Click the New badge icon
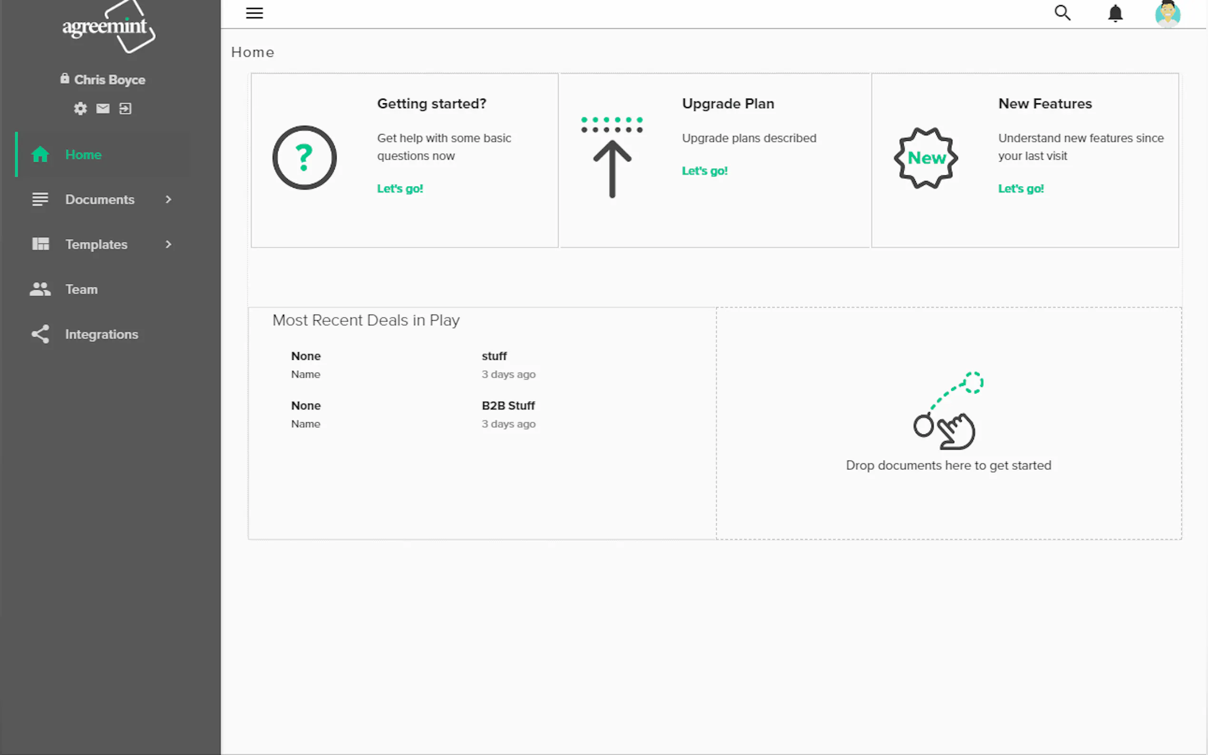The height and width of the screenshot is (755, 1208). coord(926,158)
